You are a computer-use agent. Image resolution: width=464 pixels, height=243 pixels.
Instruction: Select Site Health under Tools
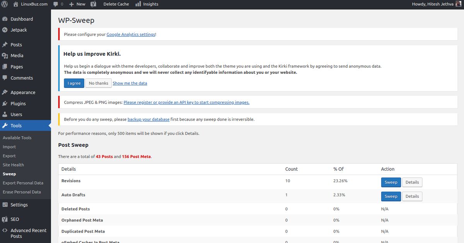coord(13,165)
